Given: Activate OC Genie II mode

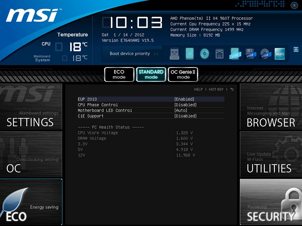Looking at the screenshot, I should tap(183, 74).
